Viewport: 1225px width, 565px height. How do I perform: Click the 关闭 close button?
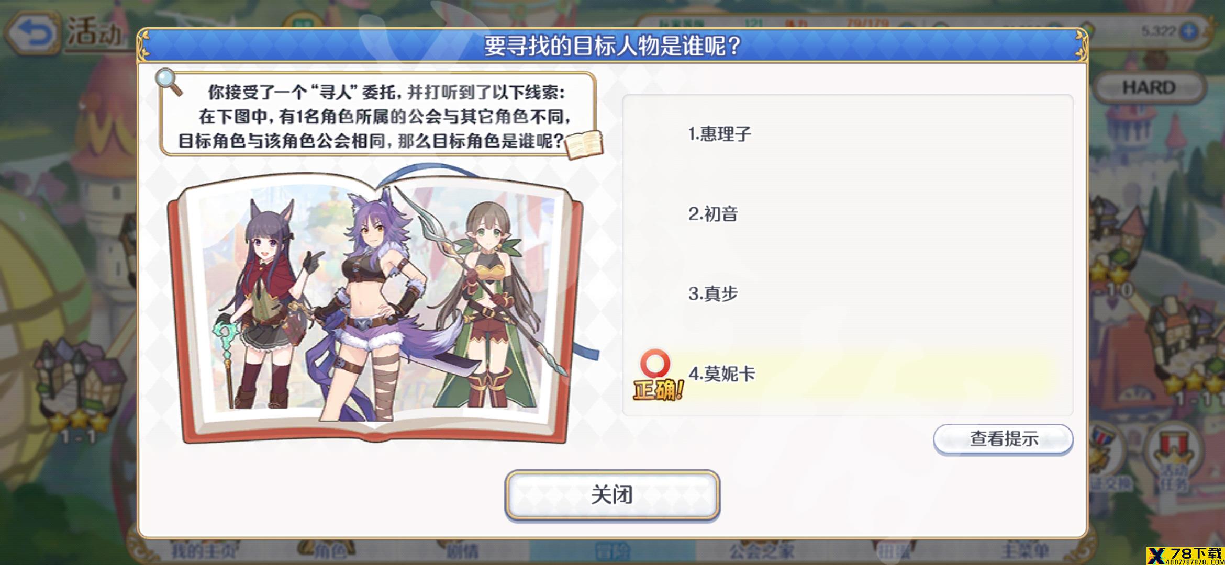click(612, 495)
